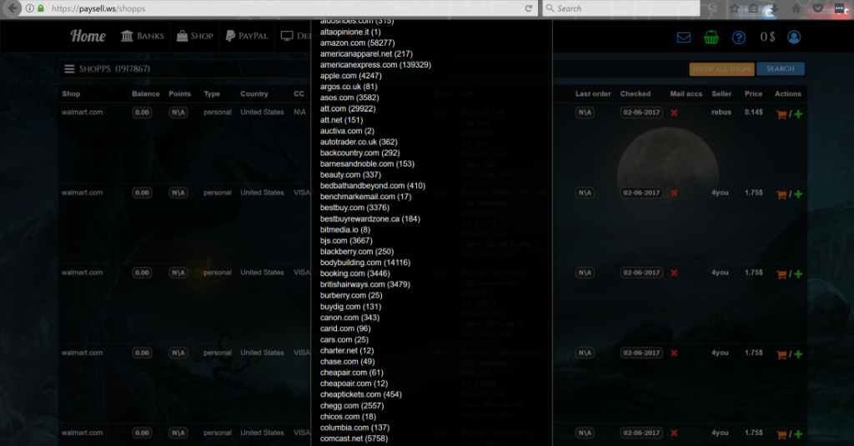
Task: Click the shopping bag icon next to Shop
Action: [182, 35]
